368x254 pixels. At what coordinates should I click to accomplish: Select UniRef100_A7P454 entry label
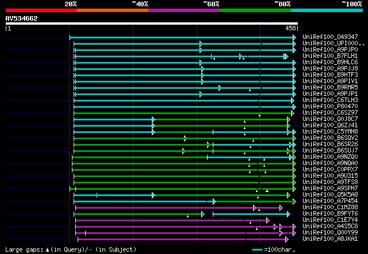click(330, 201)
